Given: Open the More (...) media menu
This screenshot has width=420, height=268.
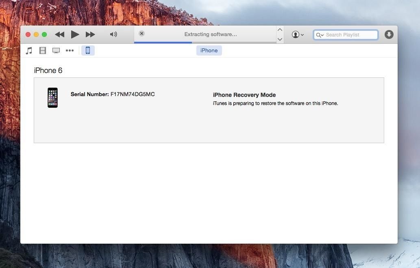Looking at the screenshot, I should tap(70, 50).
